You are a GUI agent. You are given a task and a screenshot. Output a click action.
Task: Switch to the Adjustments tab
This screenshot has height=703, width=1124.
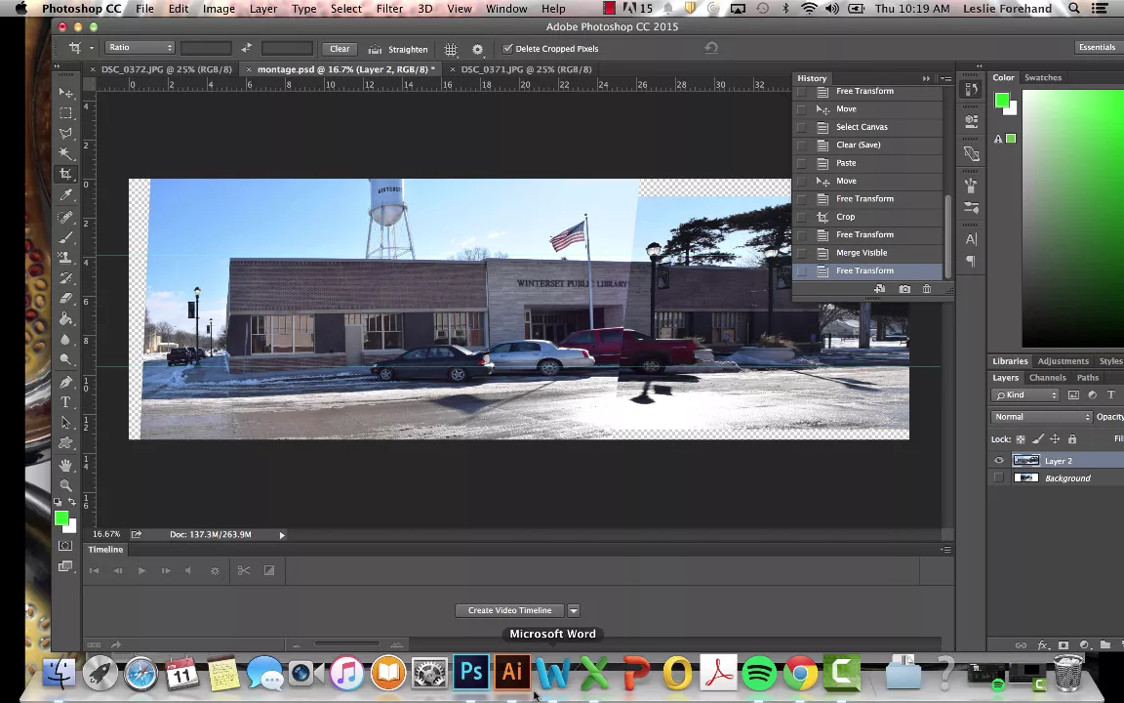1063,361
